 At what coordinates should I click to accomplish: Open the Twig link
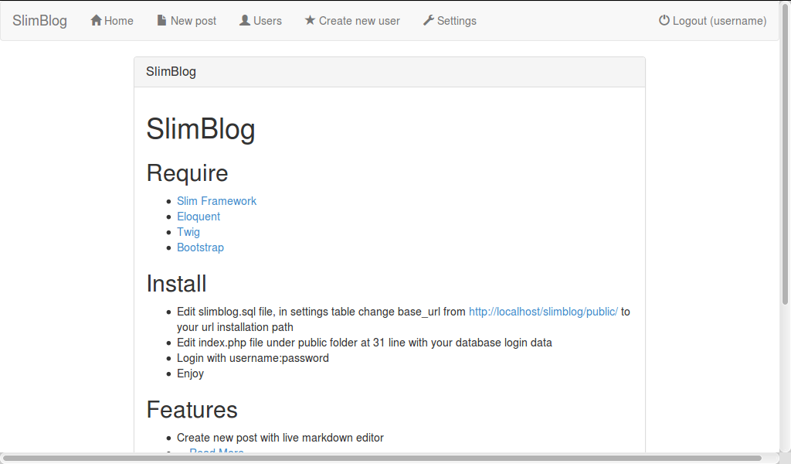coord(188,232)
